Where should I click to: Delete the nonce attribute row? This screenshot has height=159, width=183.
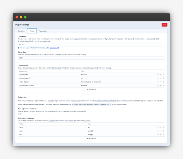(x=163, y=131)
